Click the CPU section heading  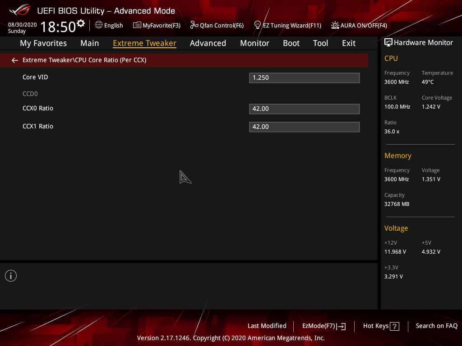point(391,58)
